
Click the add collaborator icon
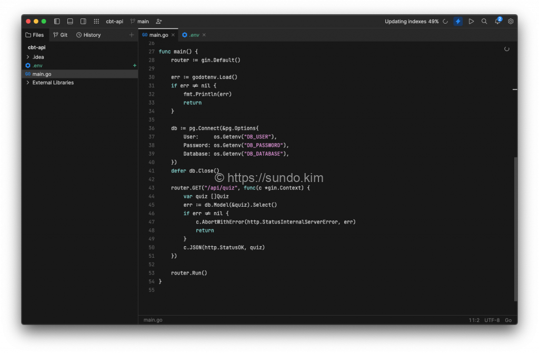click(x=159, y=22)
